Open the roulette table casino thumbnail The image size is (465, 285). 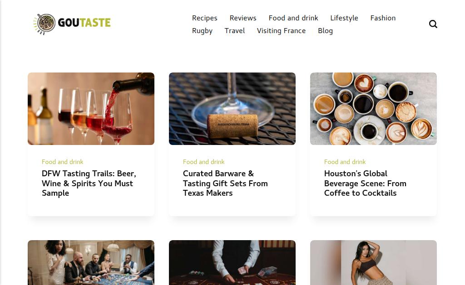point(91,262)
